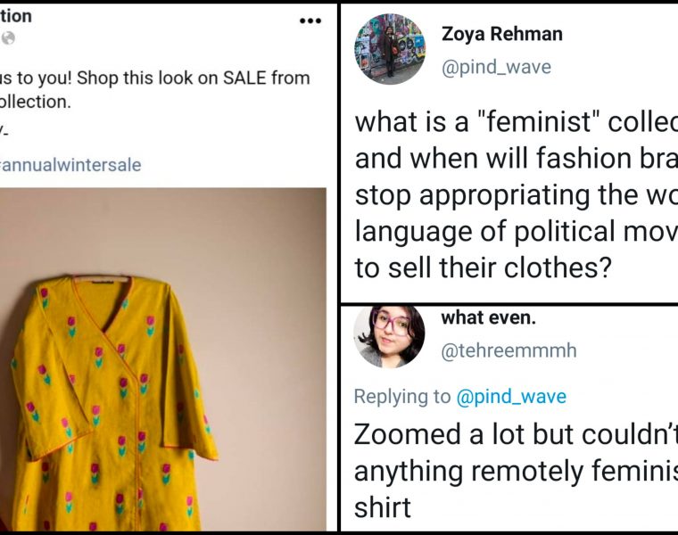This screenshot has height=535, width=678.
Task: Click the @tehreemmmh handle
Action: coord(508,350)
